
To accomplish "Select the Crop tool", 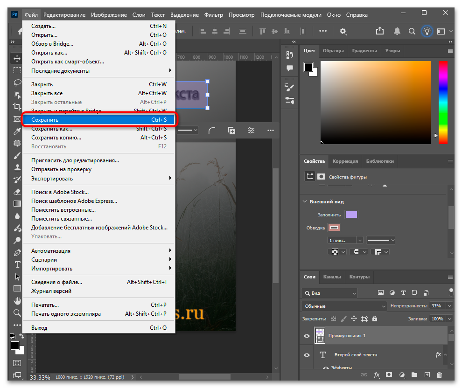I will [x=17, y=107].
